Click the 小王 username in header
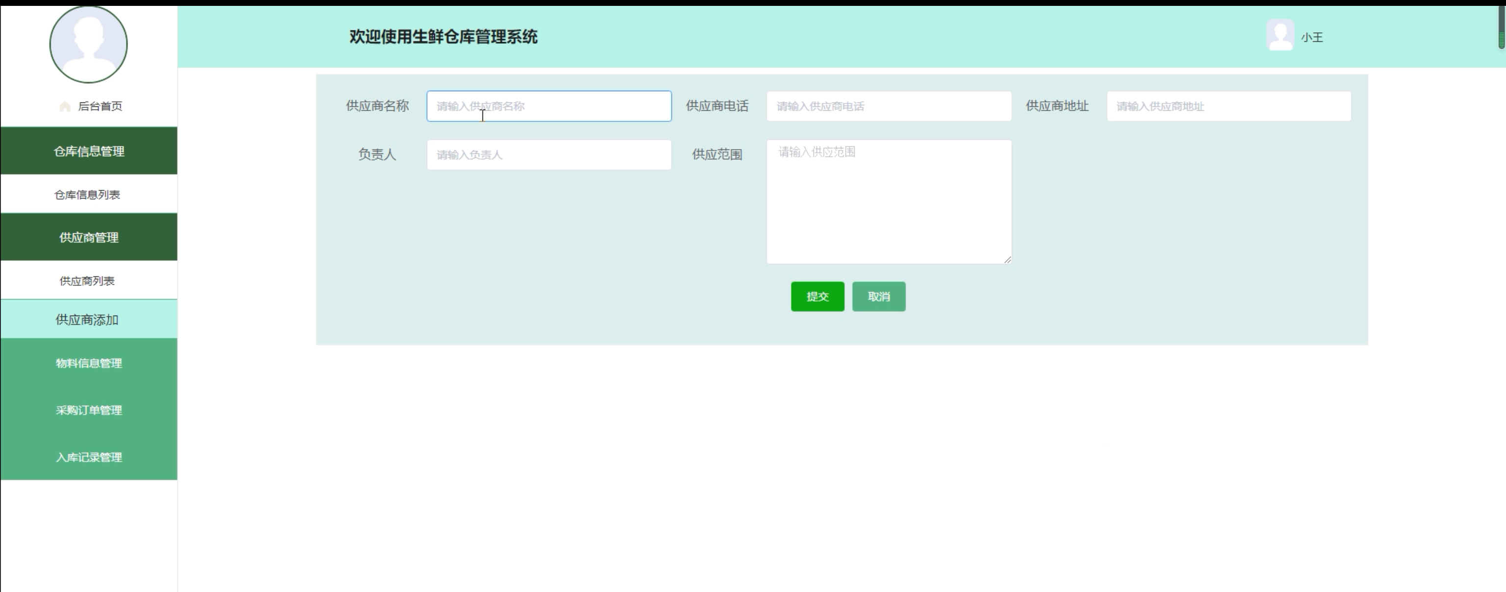The height and width of the screenshot is (592, 1506). click(1312, 37)
